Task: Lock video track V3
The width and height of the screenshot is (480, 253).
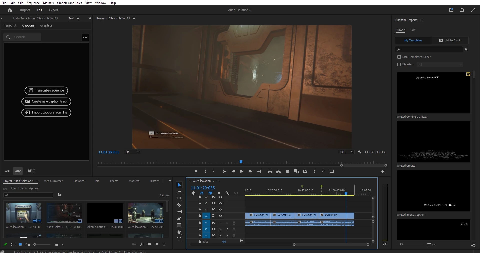Action: 200,203
